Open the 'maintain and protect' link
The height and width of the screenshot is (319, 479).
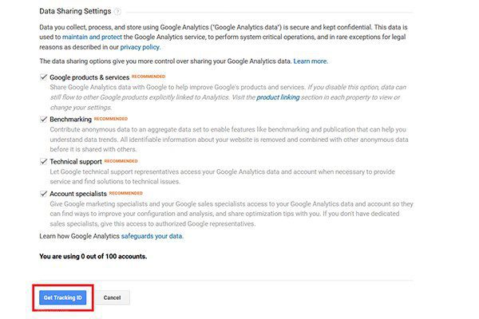[92, 37]
